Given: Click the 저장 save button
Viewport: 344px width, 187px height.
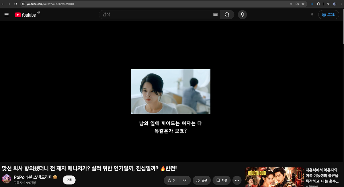Looking at the screenshot, I should (222, 180).
